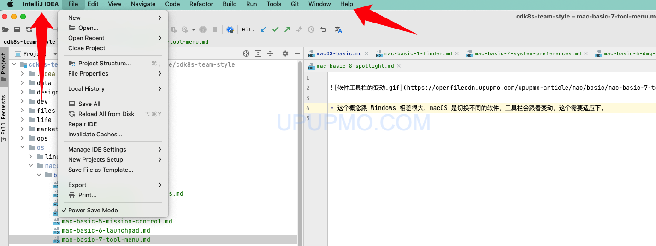Open the Project tool window sidebar button
The height and width of the screenshot is (246, 656).
point(4,67)
